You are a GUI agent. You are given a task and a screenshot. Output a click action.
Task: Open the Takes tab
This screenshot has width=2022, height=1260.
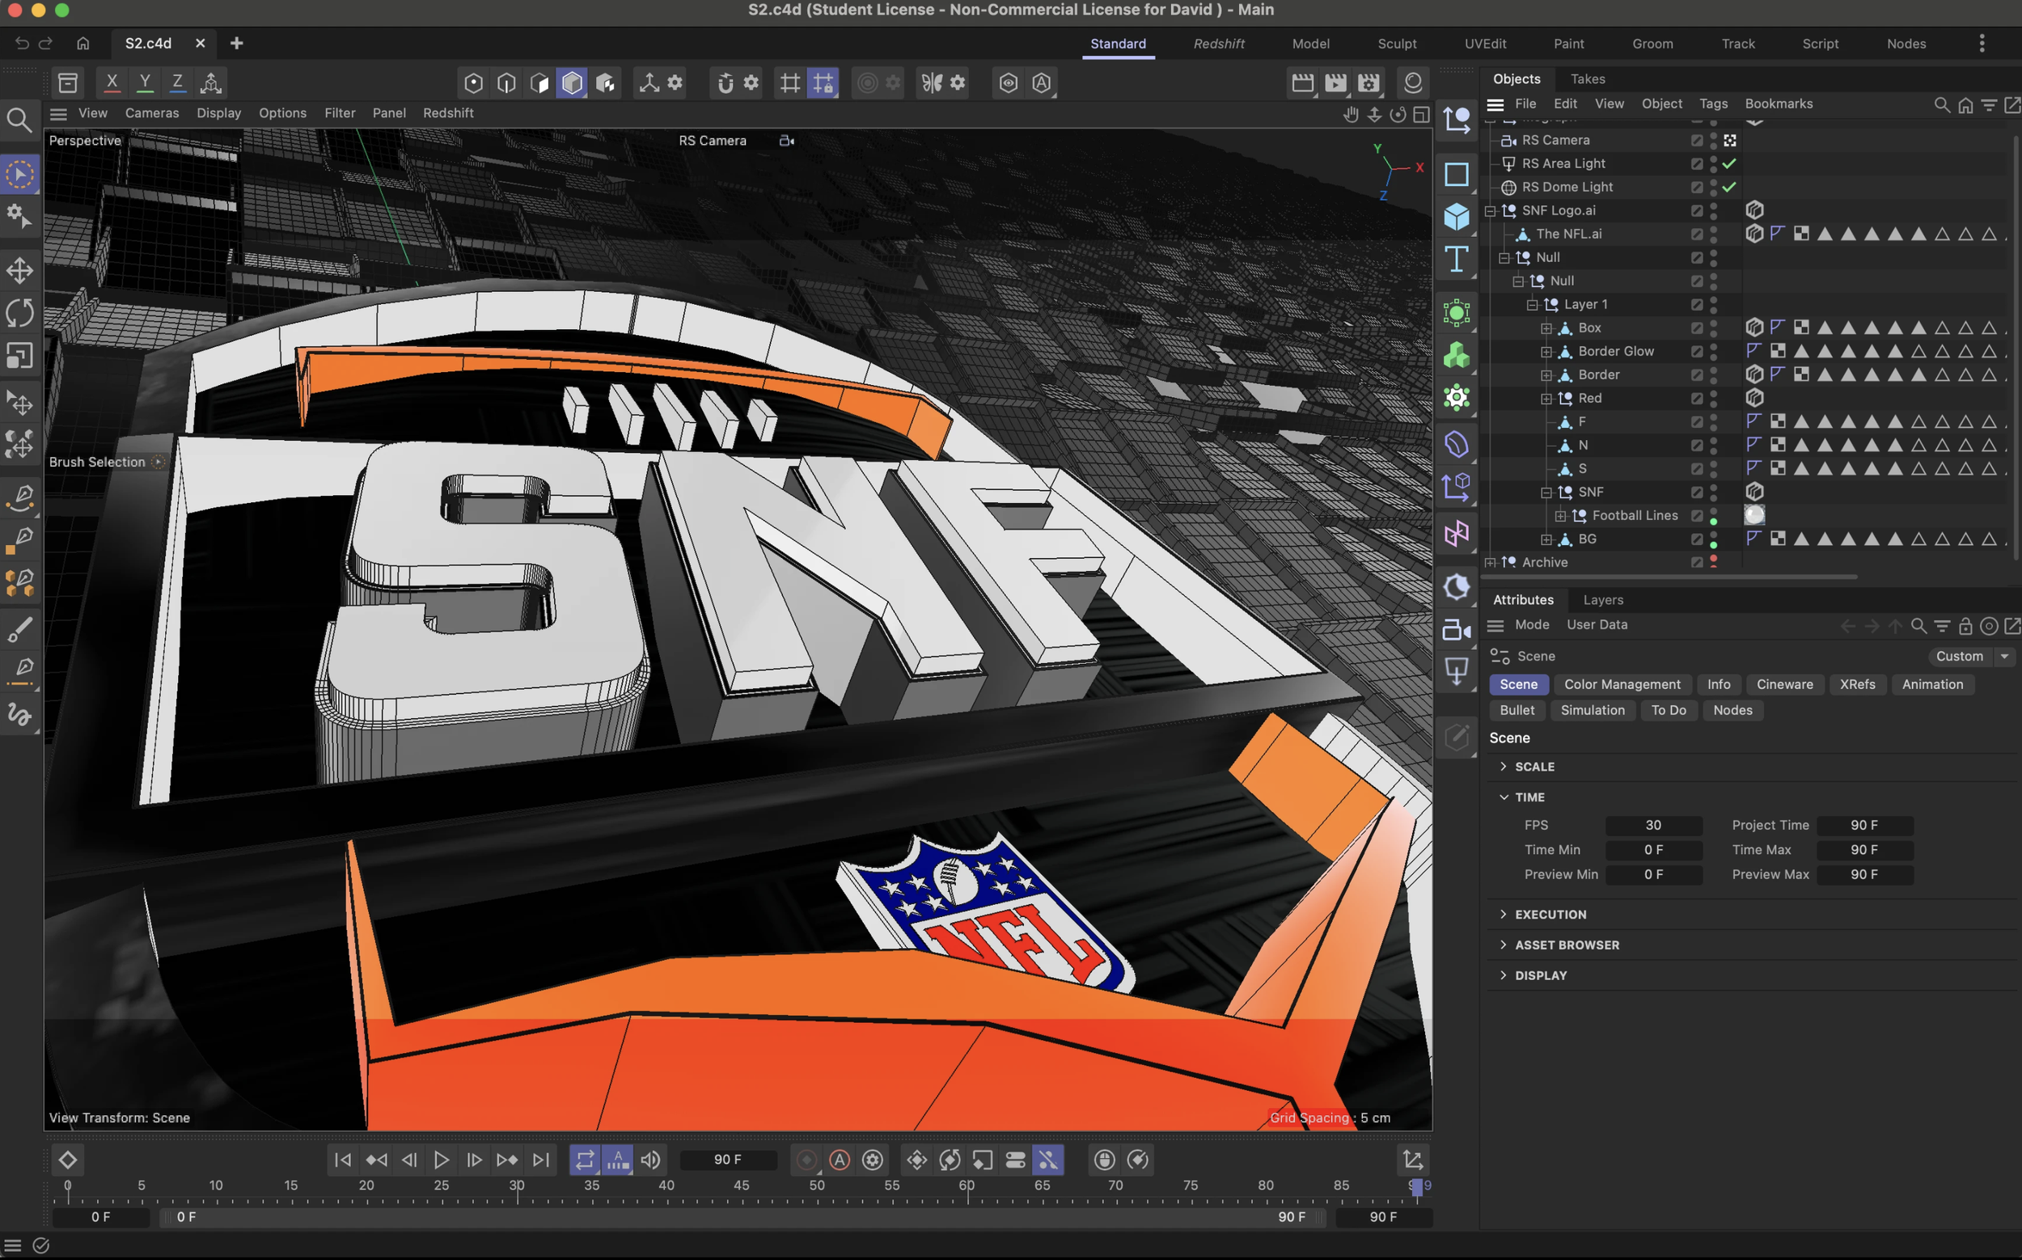click(1587, 78)
